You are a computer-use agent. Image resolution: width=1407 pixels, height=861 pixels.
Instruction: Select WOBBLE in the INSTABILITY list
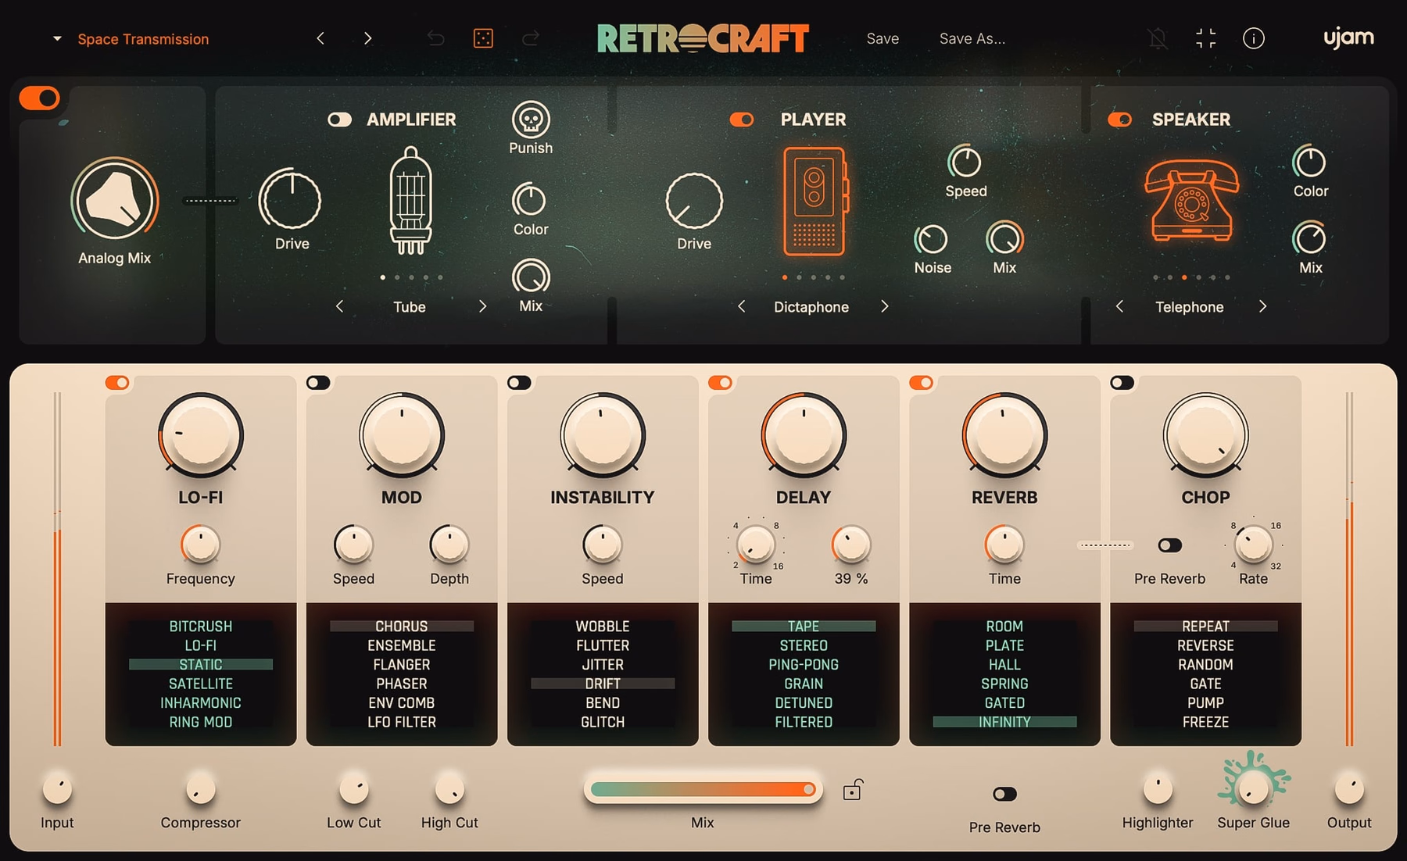[603, 627]
